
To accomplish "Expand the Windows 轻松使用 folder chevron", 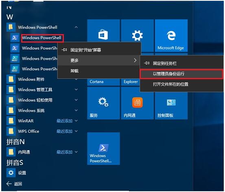I will pos(76,100).
